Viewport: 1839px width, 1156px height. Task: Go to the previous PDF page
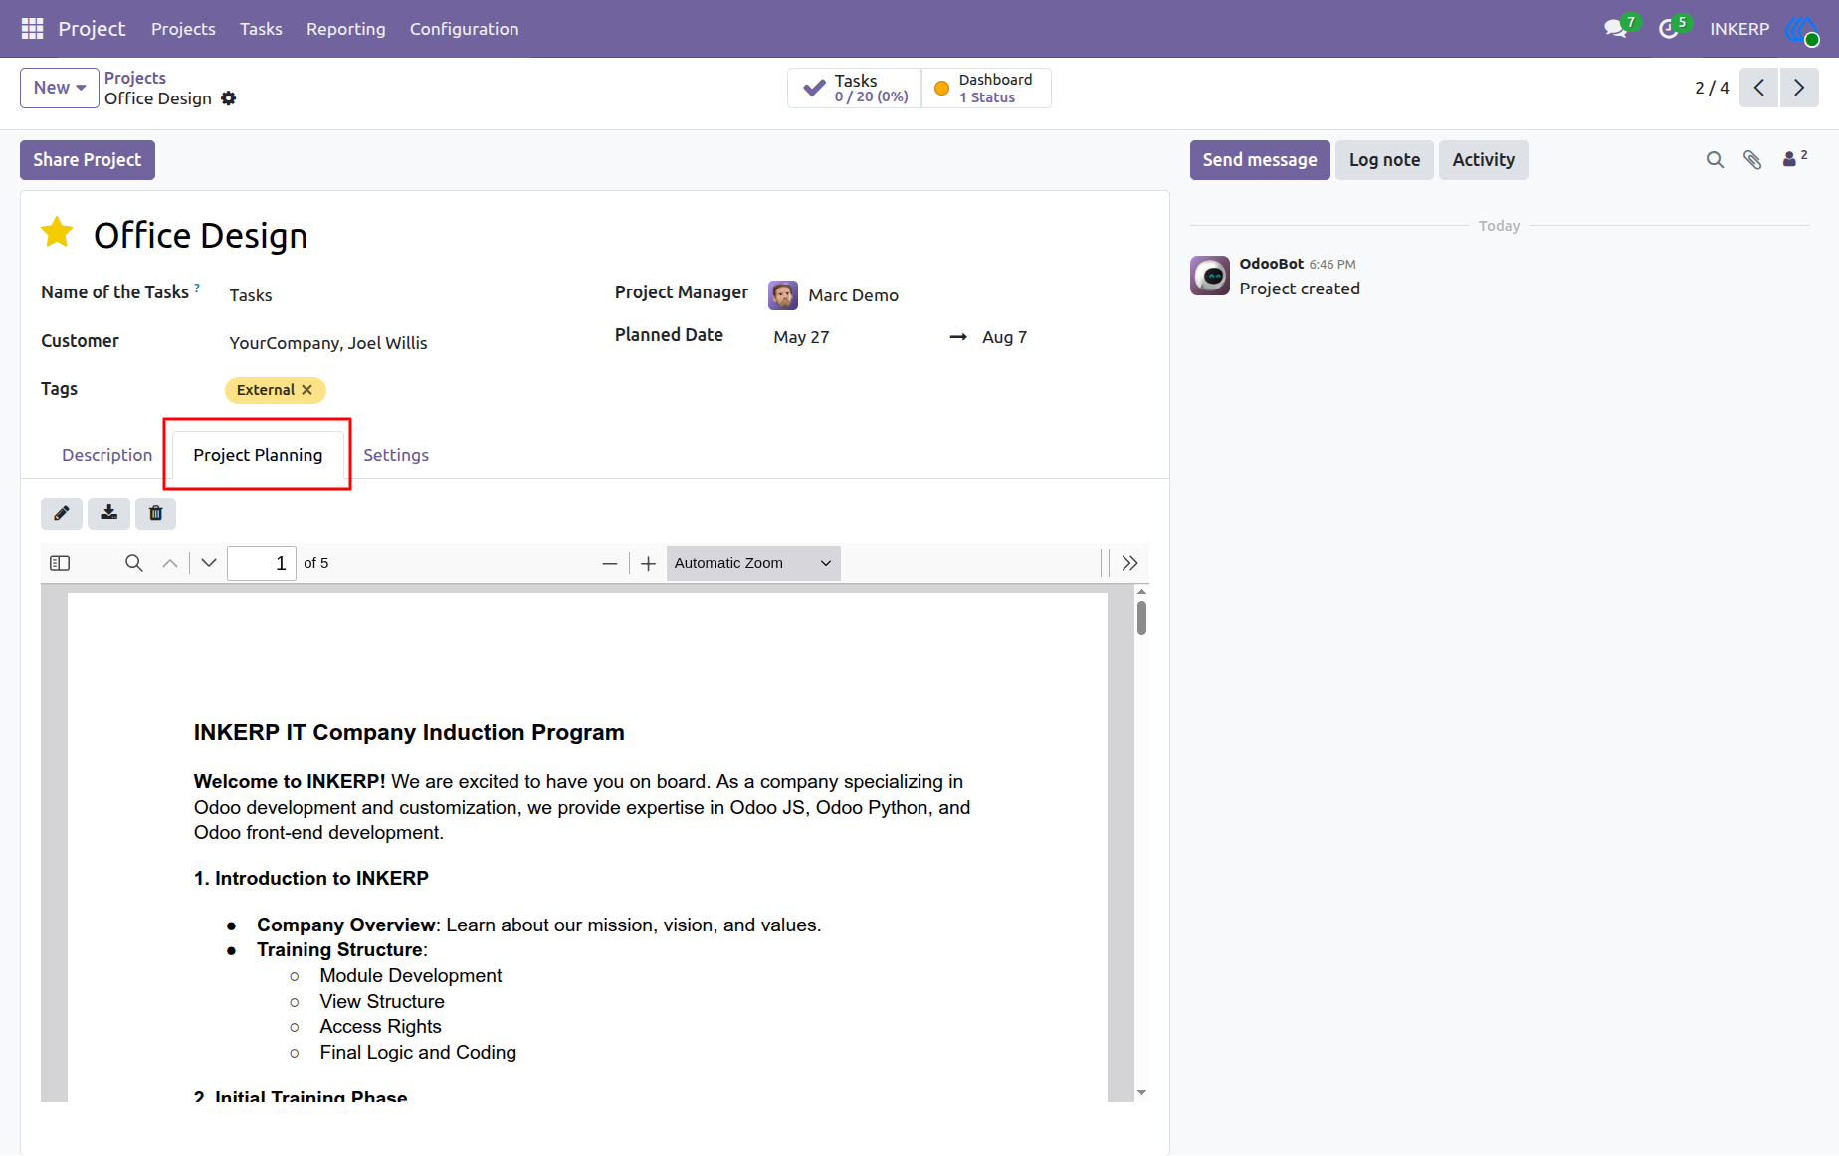[170, 563]
